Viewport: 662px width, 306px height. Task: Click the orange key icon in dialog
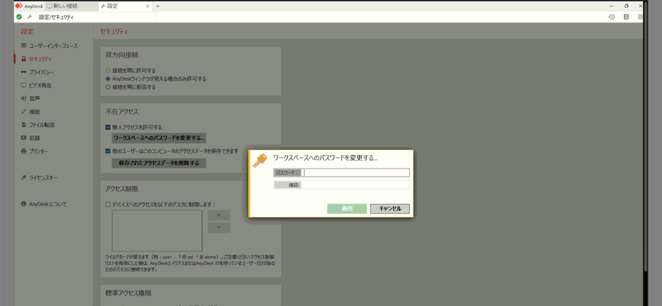tap(260, 161)
